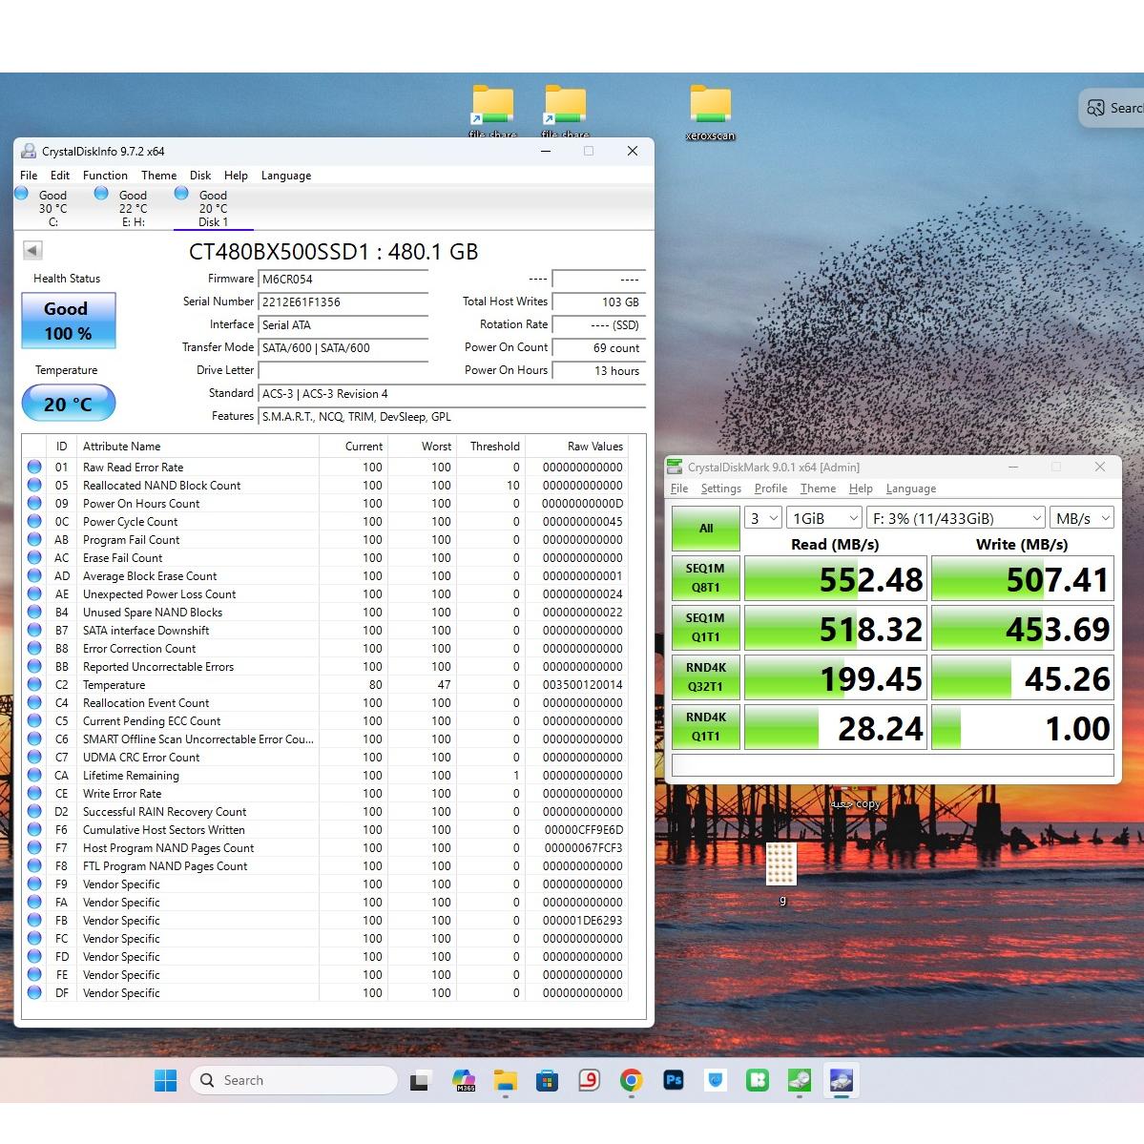Open the test count dropdown showing 3
Screen dimensions: 1144x1144
pos(764,518)
